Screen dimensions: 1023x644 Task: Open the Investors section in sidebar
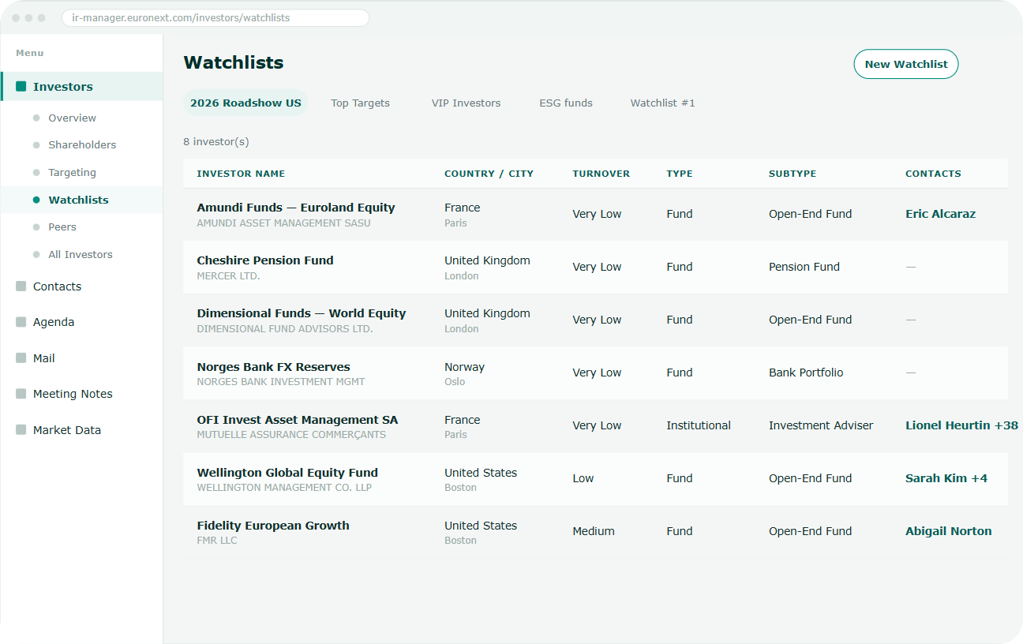[81, 87]
